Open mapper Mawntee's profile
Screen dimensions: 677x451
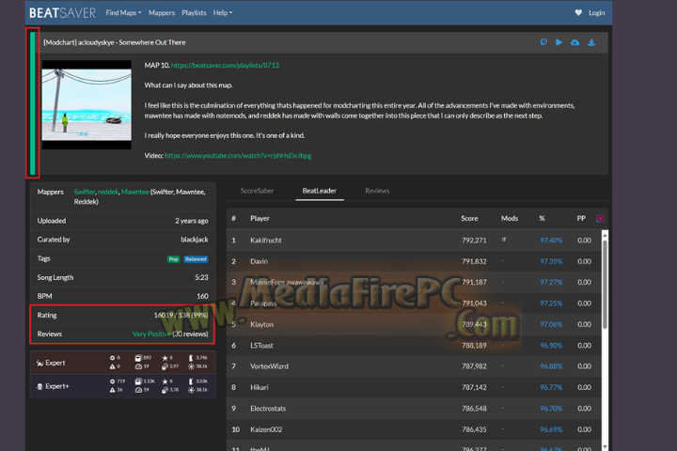click(134, 192)
